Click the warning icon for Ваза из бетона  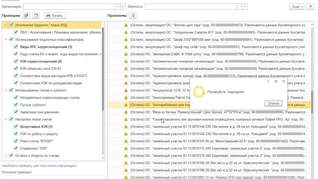coord(126,112)
